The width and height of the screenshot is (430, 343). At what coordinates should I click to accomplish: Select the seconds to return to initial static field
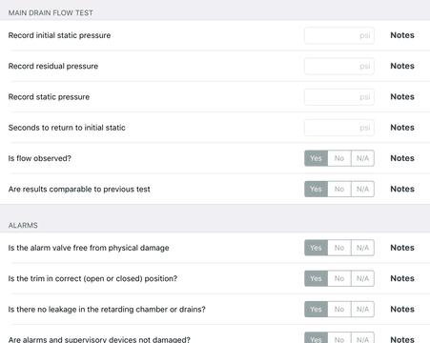[x=339, y=128]
